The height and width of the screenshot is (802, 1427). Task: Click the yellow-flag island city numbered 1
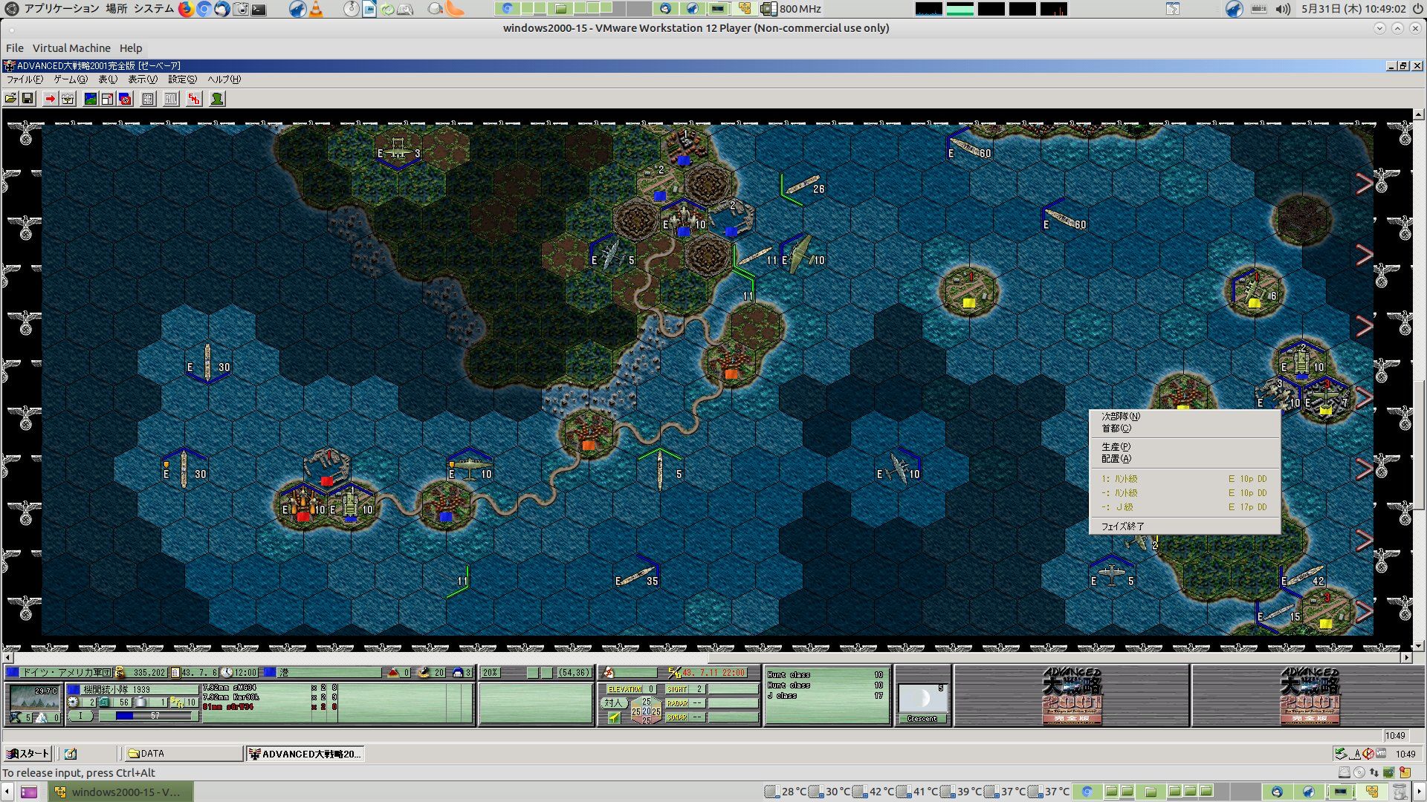pos(969,290)
